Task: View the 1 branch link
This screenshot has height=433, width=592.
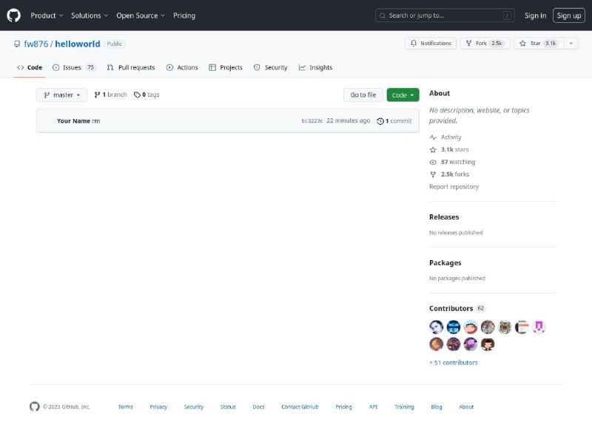Action: click(x=110, y=95)
